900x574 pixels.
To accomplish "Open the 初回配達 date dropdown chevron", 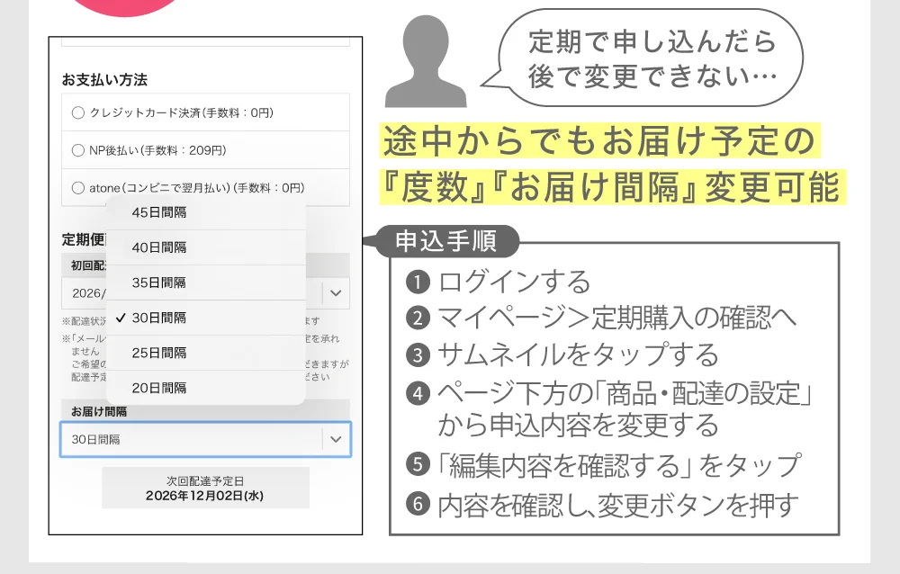I will 336,292.
